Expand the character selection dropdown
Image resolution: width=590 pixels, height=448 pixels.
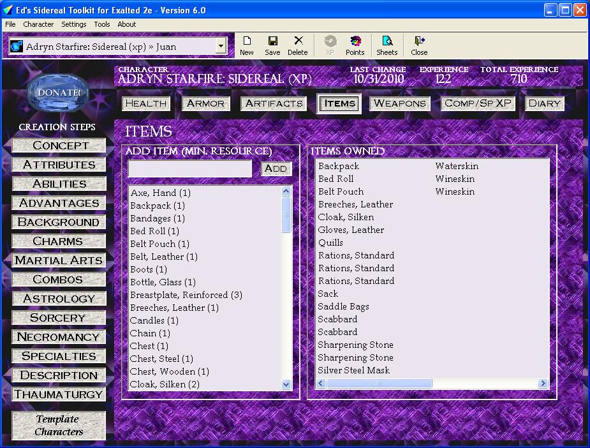[221, 47]
